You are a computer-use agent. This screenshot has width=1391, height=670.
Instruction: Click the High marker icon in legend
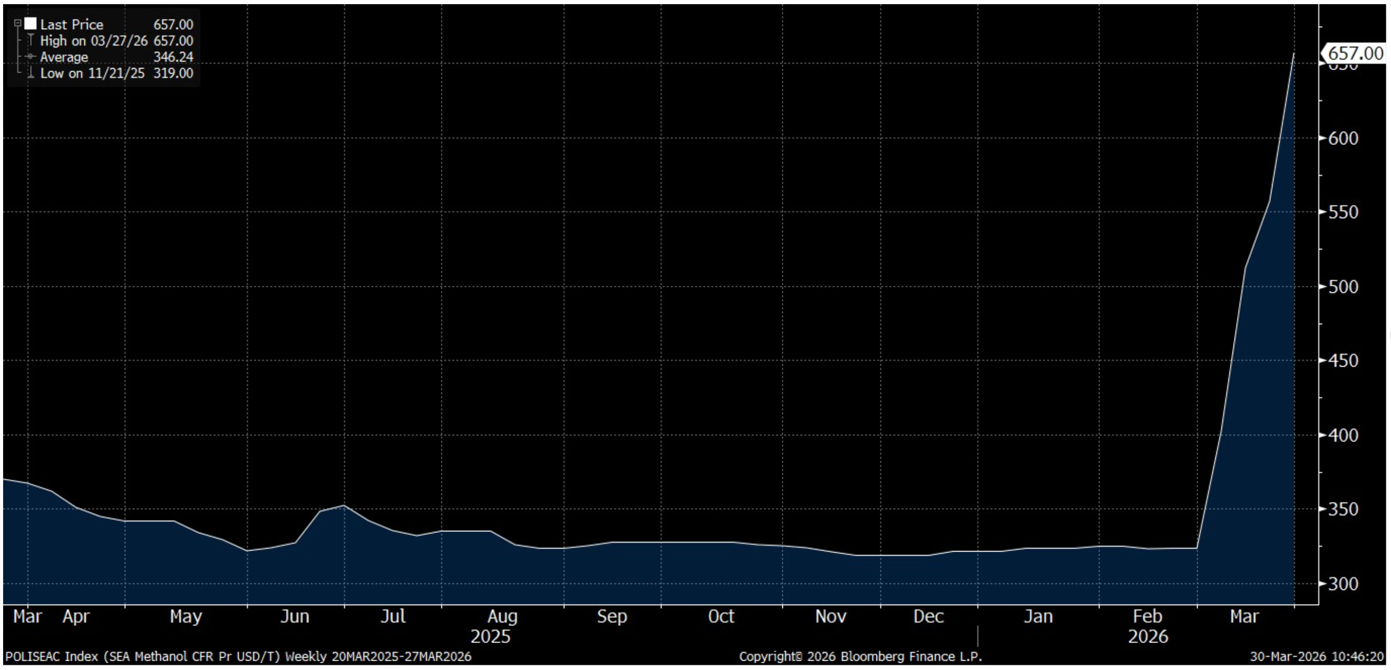click(30, 41)
